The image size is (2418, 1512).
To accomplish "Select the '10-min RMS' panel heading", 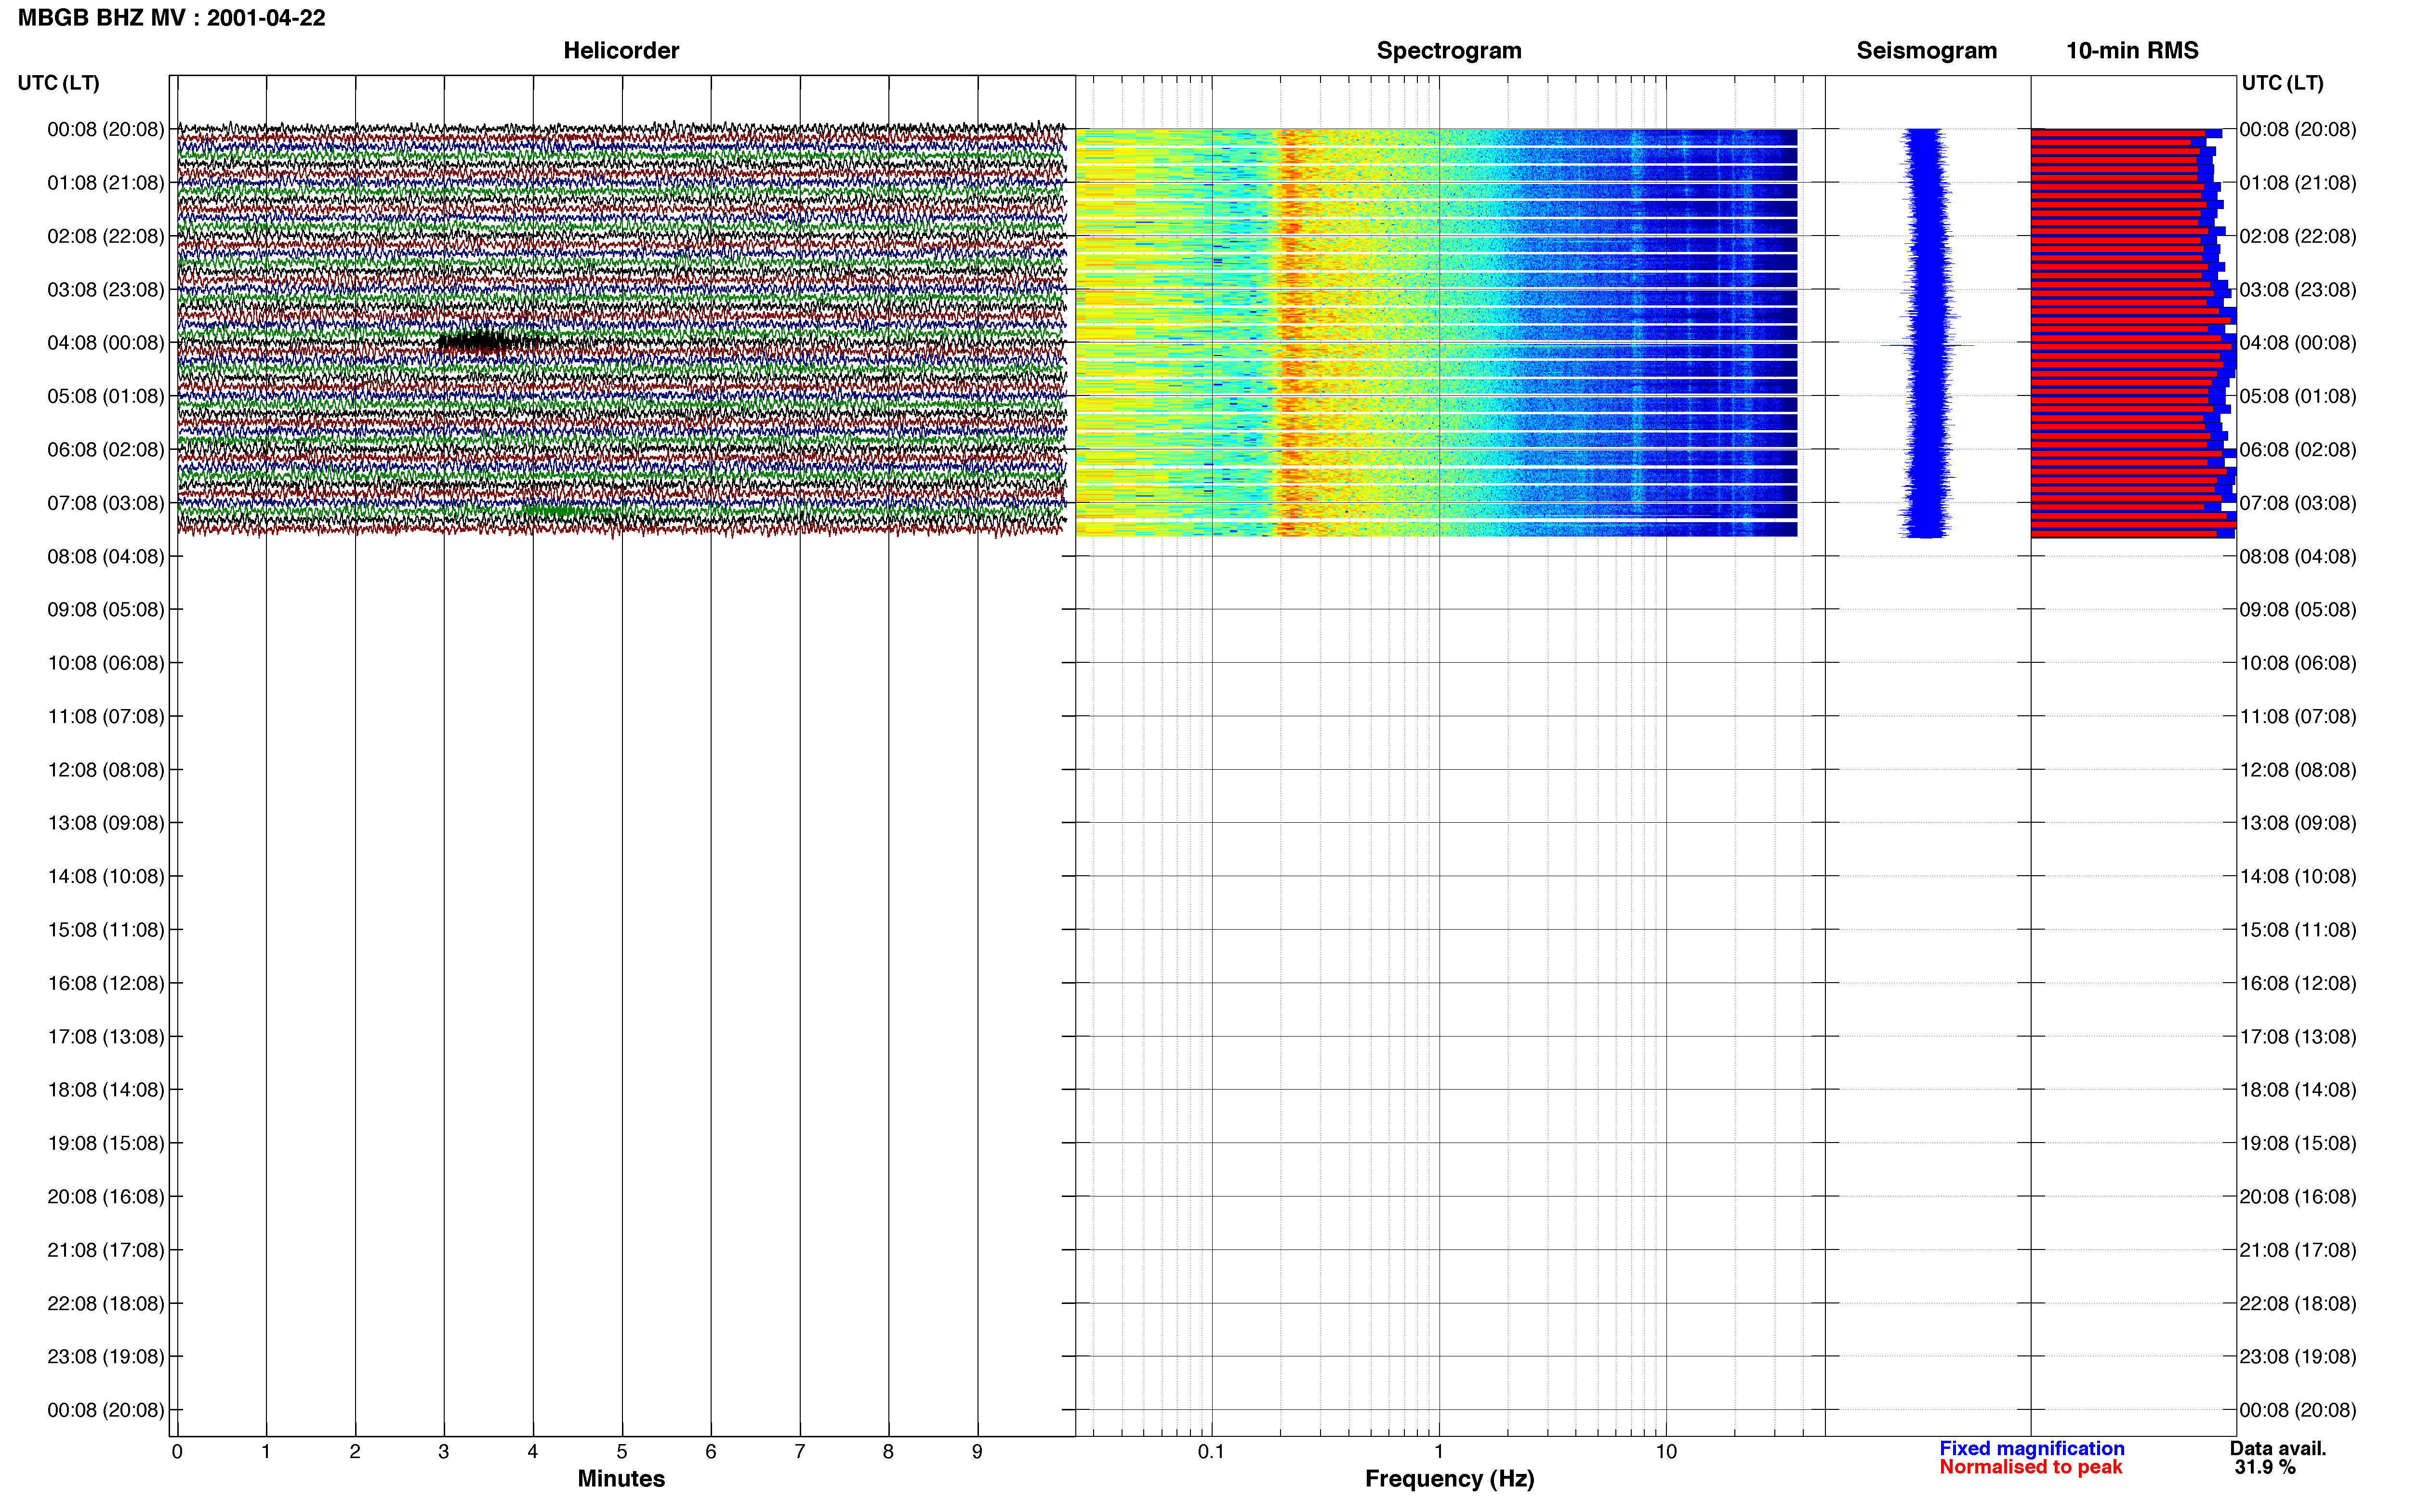I will click(2132, 50).
